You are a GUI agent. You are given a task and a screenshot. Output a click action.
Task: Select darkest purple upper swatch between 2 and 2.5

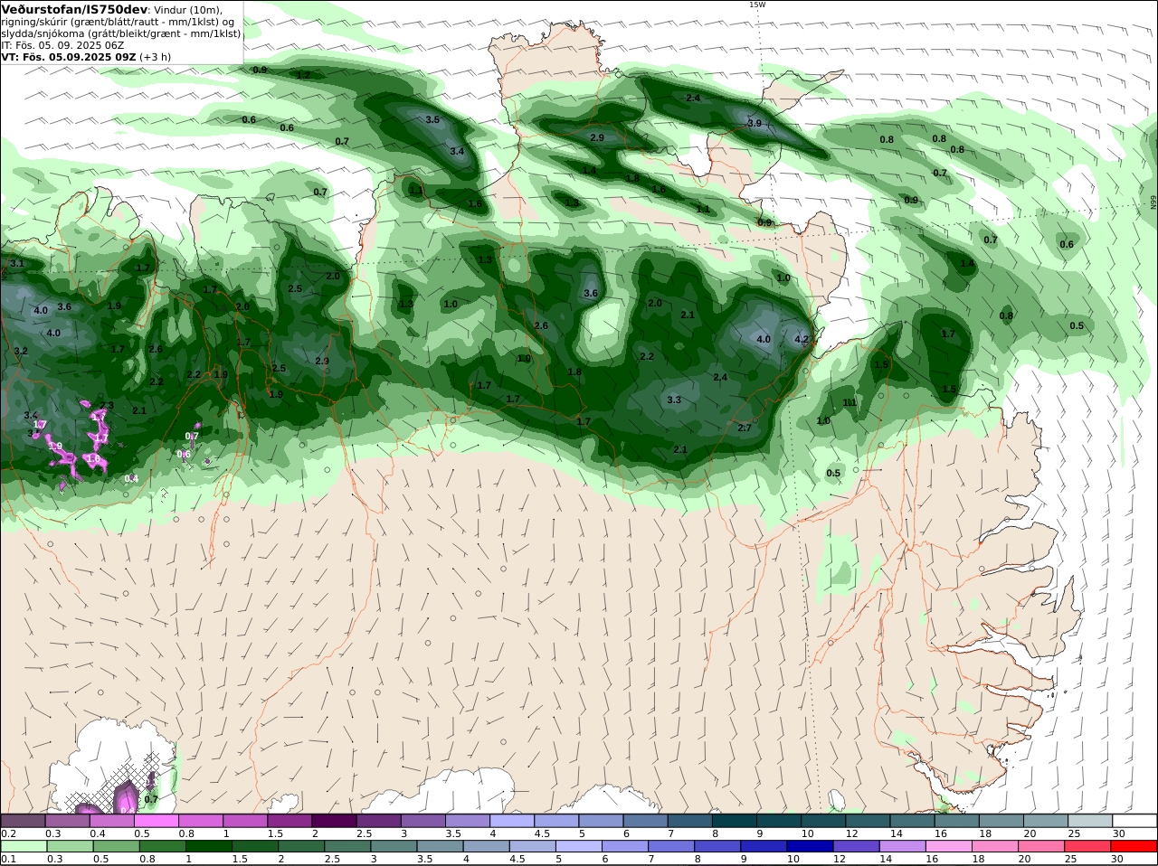(x=335, y=821)
